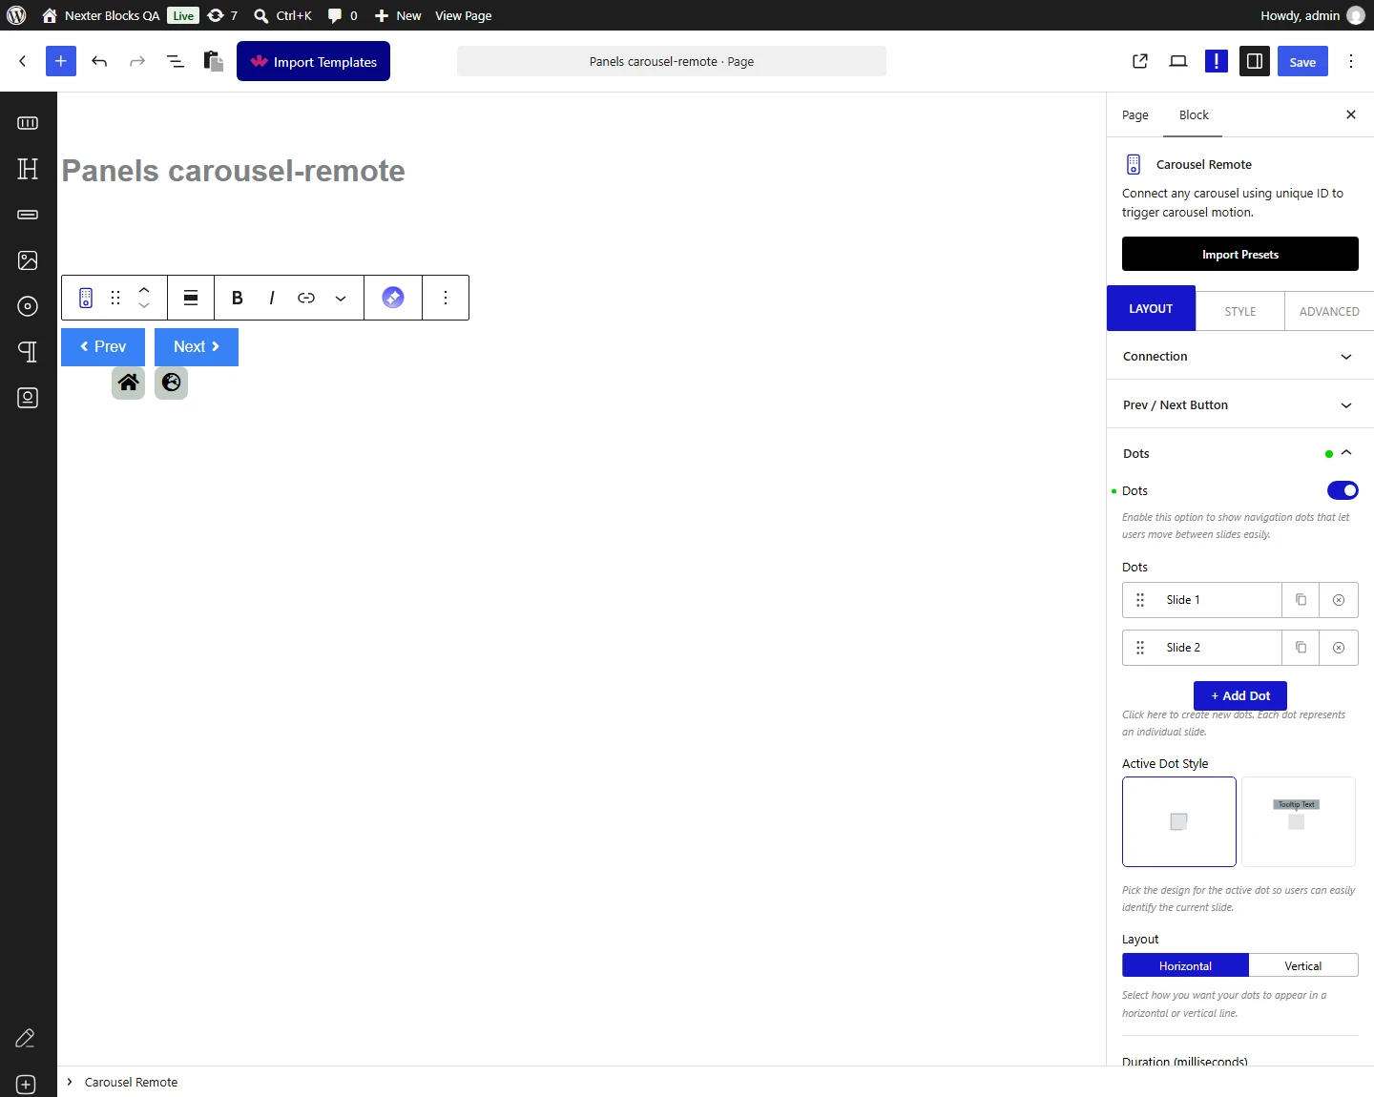Change block alignment in block toolbar
Viewport: 1374px width, 1097px height.
pyautogui.click(x=191, y=298)
